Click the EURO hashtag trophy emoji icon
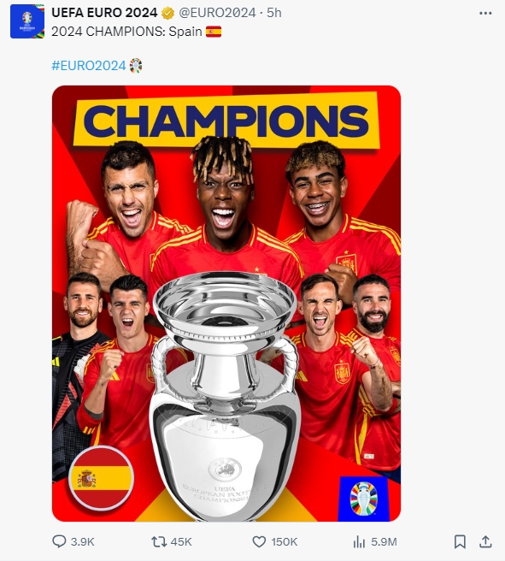This screenshot has height=561, width=505. coord(136,66)
